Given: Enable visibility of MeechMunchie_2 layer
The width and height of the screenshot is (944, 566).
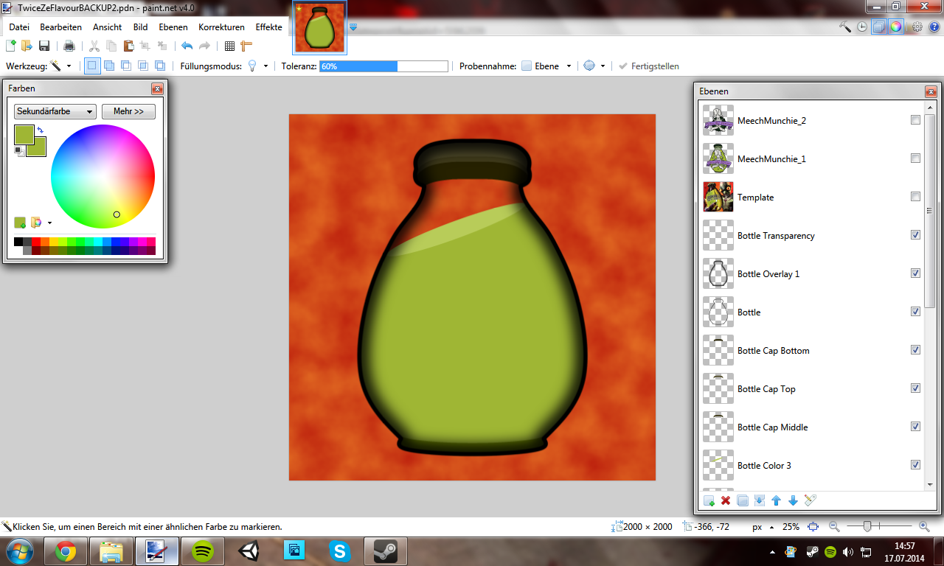Looking at the screenshot, I should (915, 120).
